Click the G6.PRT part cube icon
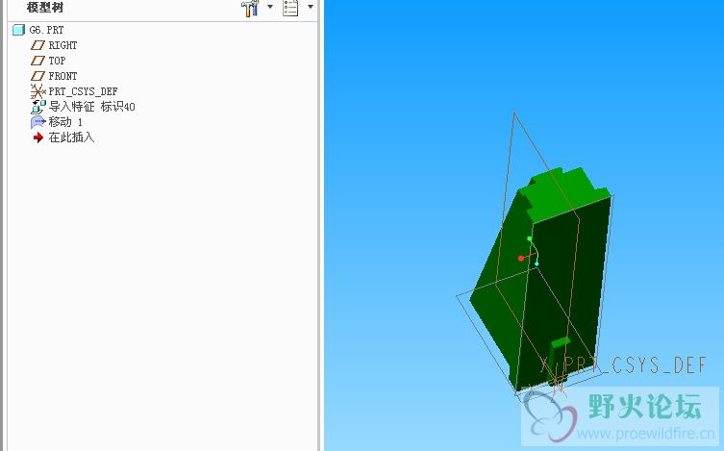Viewport: 724px width, 451px height. tap(18, 30)
